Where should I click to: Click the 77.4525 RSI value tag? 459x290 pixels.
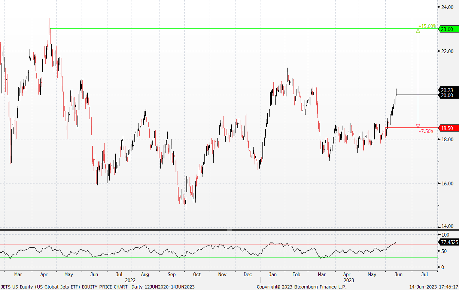[449, 242]
